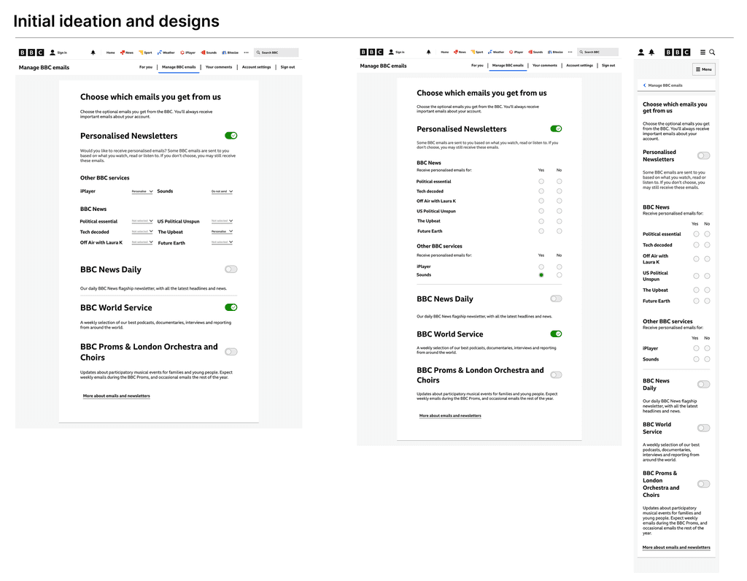Open iPlayer nav icon in middle mockup
This screenshot has height=581, width=747.
pyautogui.click(x=511, y=52)
